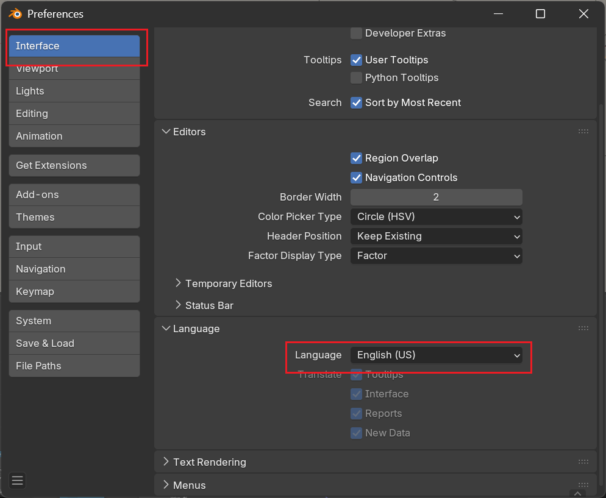Open the Themes section

pos(74,217)
